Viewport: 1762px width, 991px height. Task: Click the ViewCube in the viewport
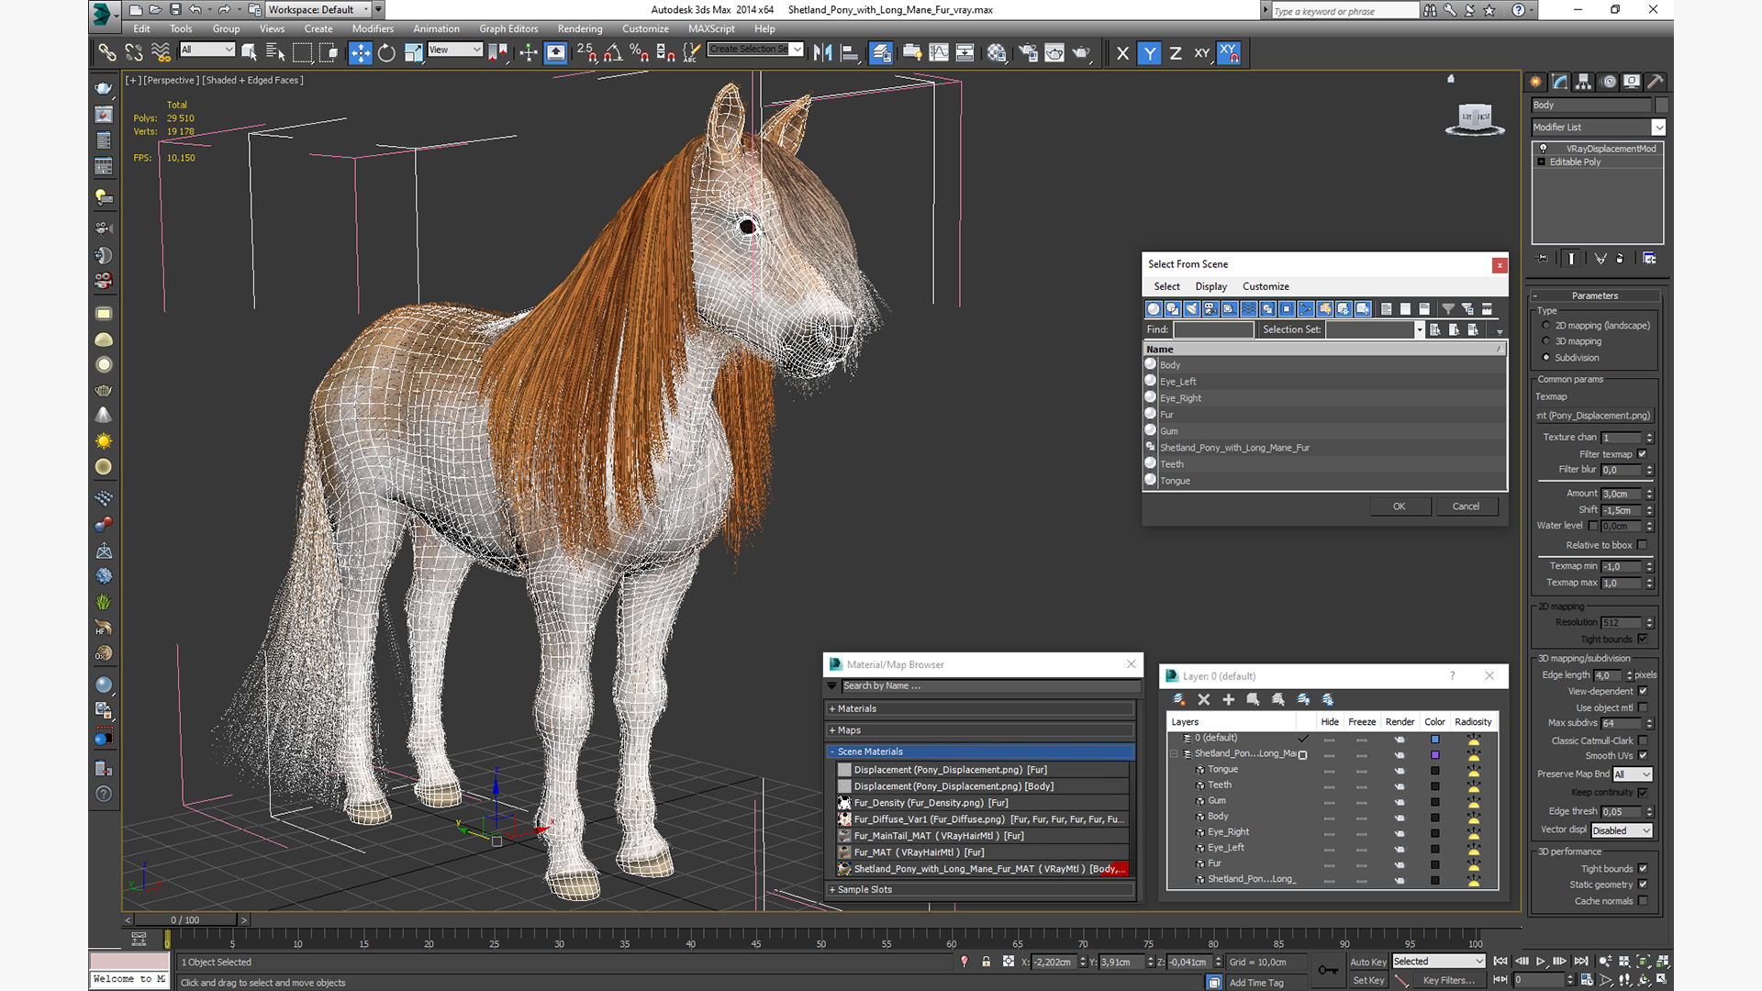coord(1475,118)
